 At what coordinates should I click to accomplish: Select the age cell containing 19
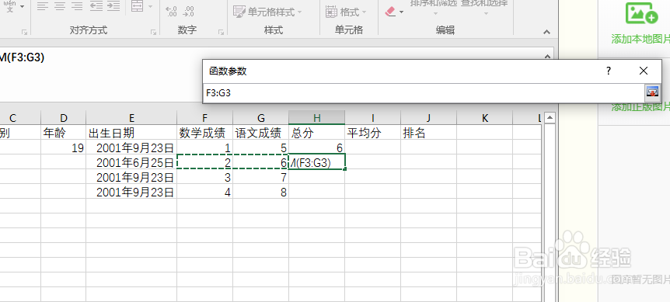point(64,148)
